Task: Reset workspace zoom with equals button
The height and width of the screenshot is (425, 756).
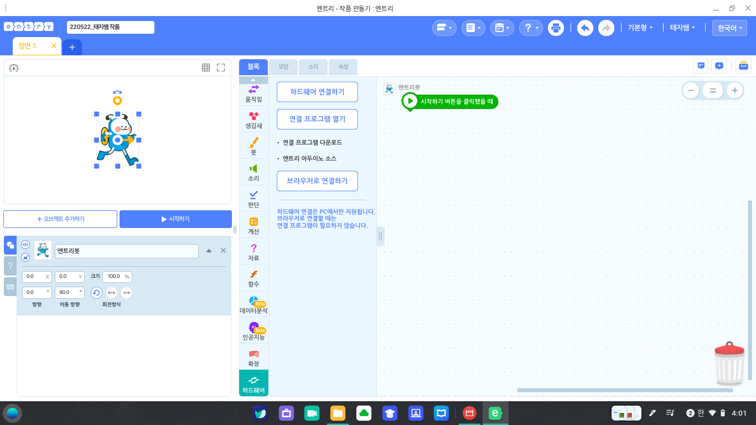Action: click(713, 90)
